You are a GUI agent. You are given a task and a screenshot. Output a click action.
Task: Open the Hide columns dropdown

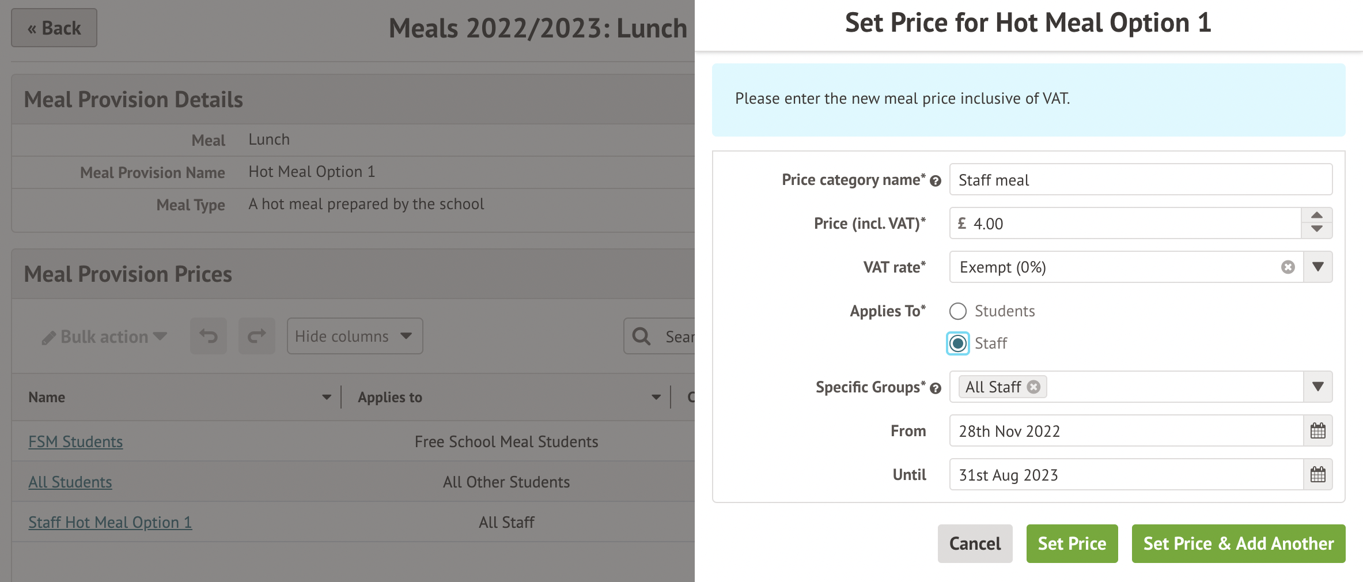[x=354, y=336]
